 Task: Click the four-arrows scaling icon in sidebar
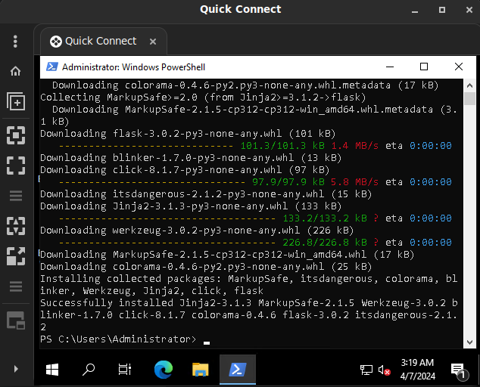coord(16,226)
